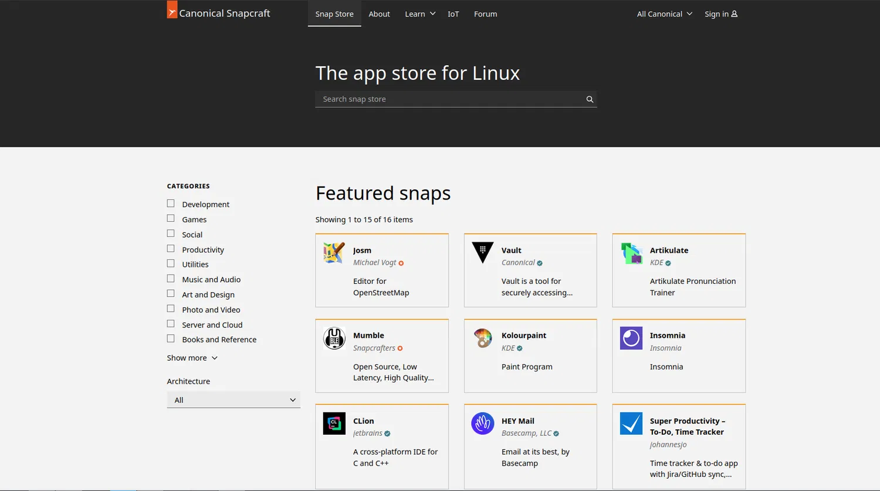The width and height of the screenshot is (880, 491).
Task: Click the Sign in link
Action: [x=720, y=14]
